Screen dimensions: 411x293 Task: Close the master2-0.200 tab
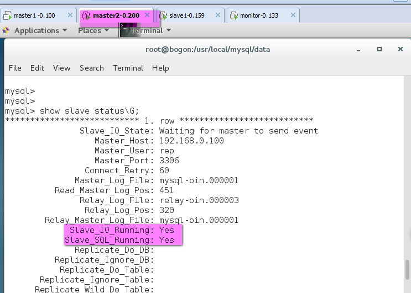point(147,15)
